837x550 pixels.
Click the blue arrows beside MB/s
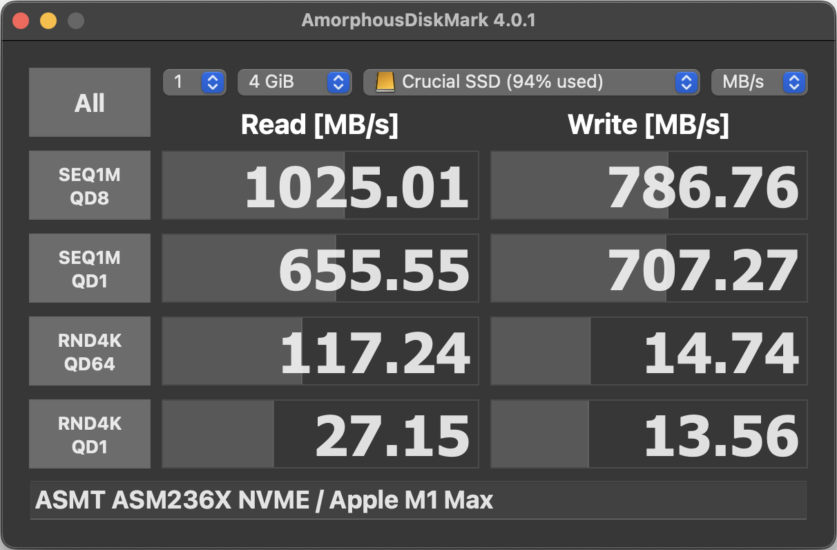pos(794,82)
